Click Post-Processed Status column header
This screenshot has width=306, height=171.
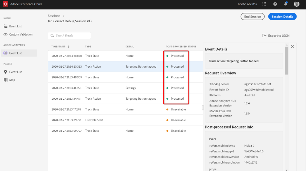point(181,47)
